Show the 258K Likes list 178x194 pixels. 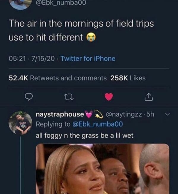128,78
